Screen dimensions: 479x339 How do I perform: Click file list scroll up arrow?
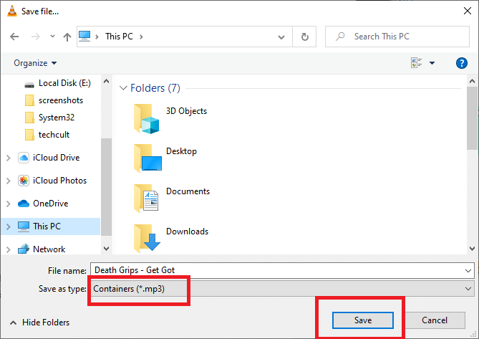[472, 81]
